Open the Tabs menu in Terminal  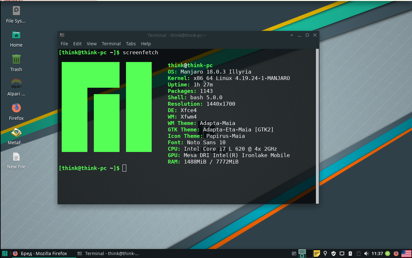pos(131,44)
